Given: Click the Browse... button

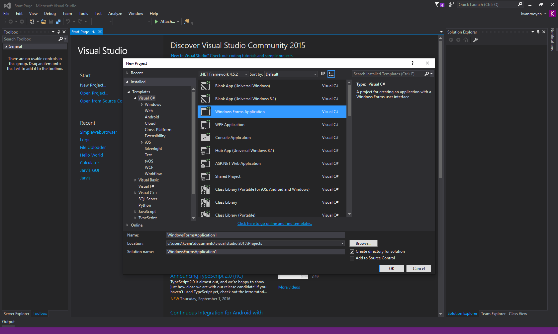Looking at the screenshot, I should point(363,243).
